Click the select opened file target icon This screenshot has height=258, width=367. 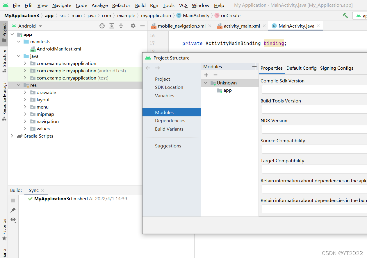[102, 26]
